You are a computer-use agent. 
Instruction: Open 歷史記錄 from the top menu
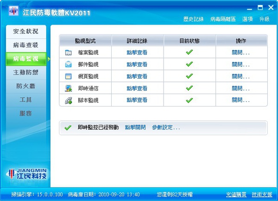point(193,19)
